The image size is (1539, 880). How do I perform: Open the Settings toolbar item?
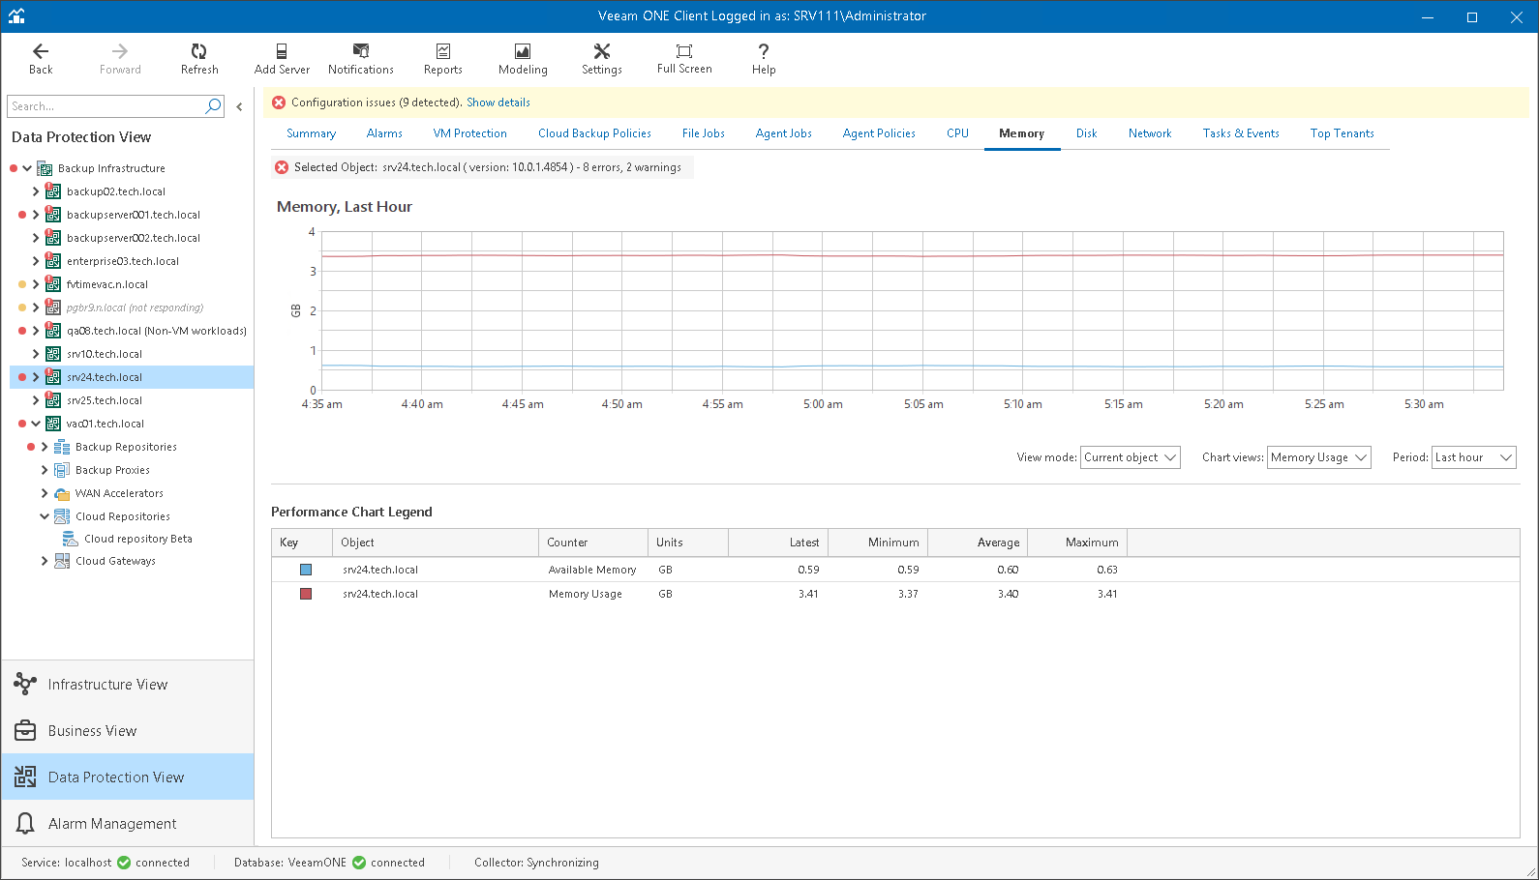point(602,58)
